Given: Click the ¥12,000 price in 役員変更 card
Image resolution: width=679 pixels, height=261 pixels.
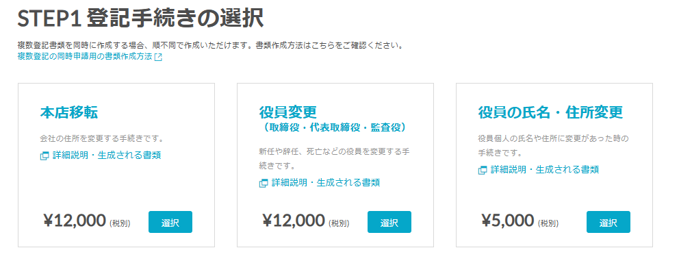Looking at the screenshot, I should [294, 221].
